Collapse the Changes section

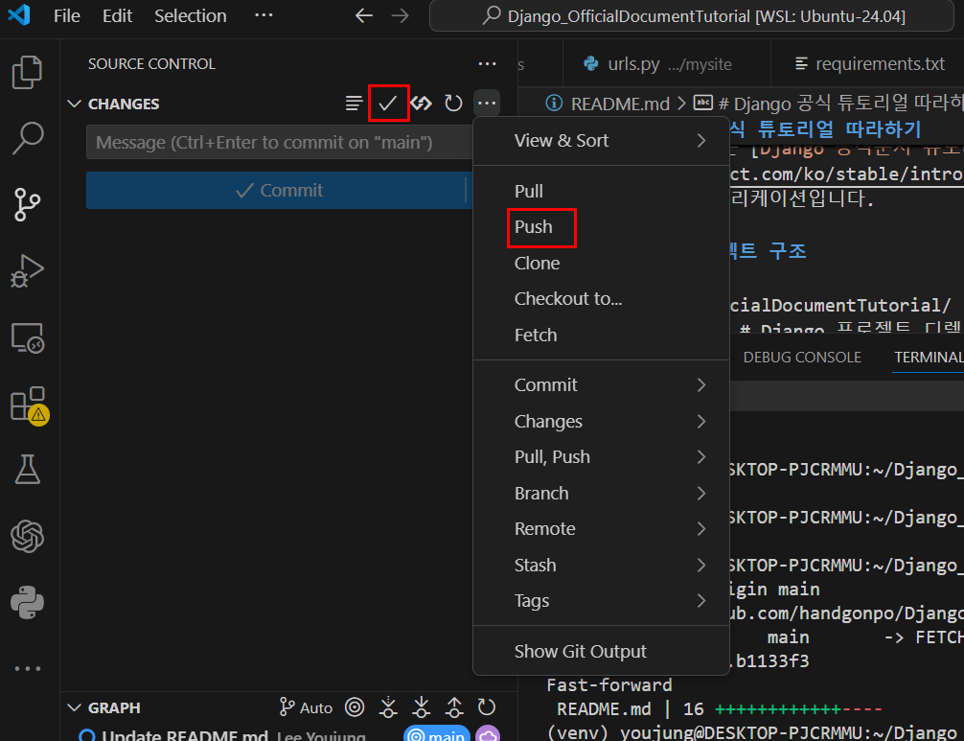pyautogui.click(x=75, y=104)
